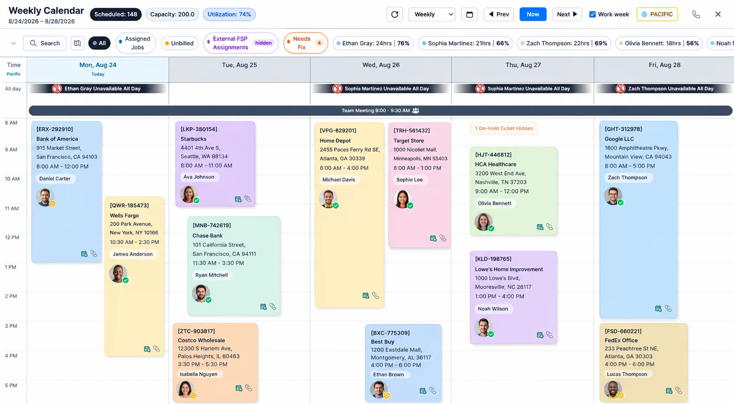Toggle the Work week checkbox

tap(592, 14)
